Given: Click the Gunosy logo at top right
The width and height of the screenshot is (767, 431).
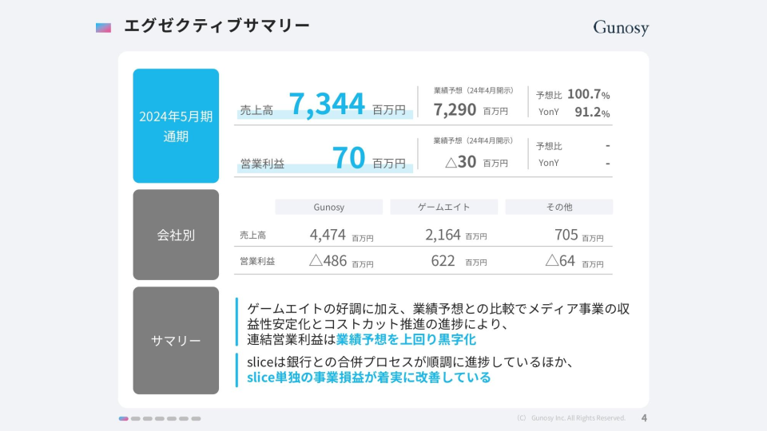Looking at the screenshot, I should (621, 27).
